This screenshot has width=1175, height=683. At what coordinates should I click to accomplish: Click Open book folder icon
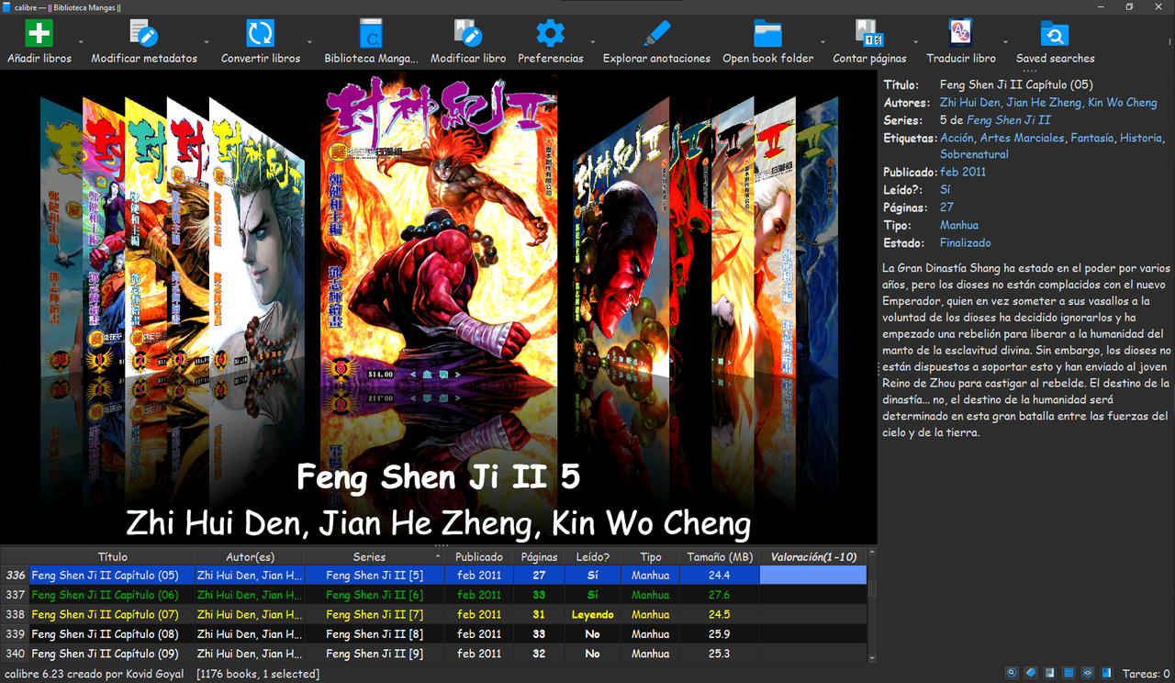pos(767,34)
